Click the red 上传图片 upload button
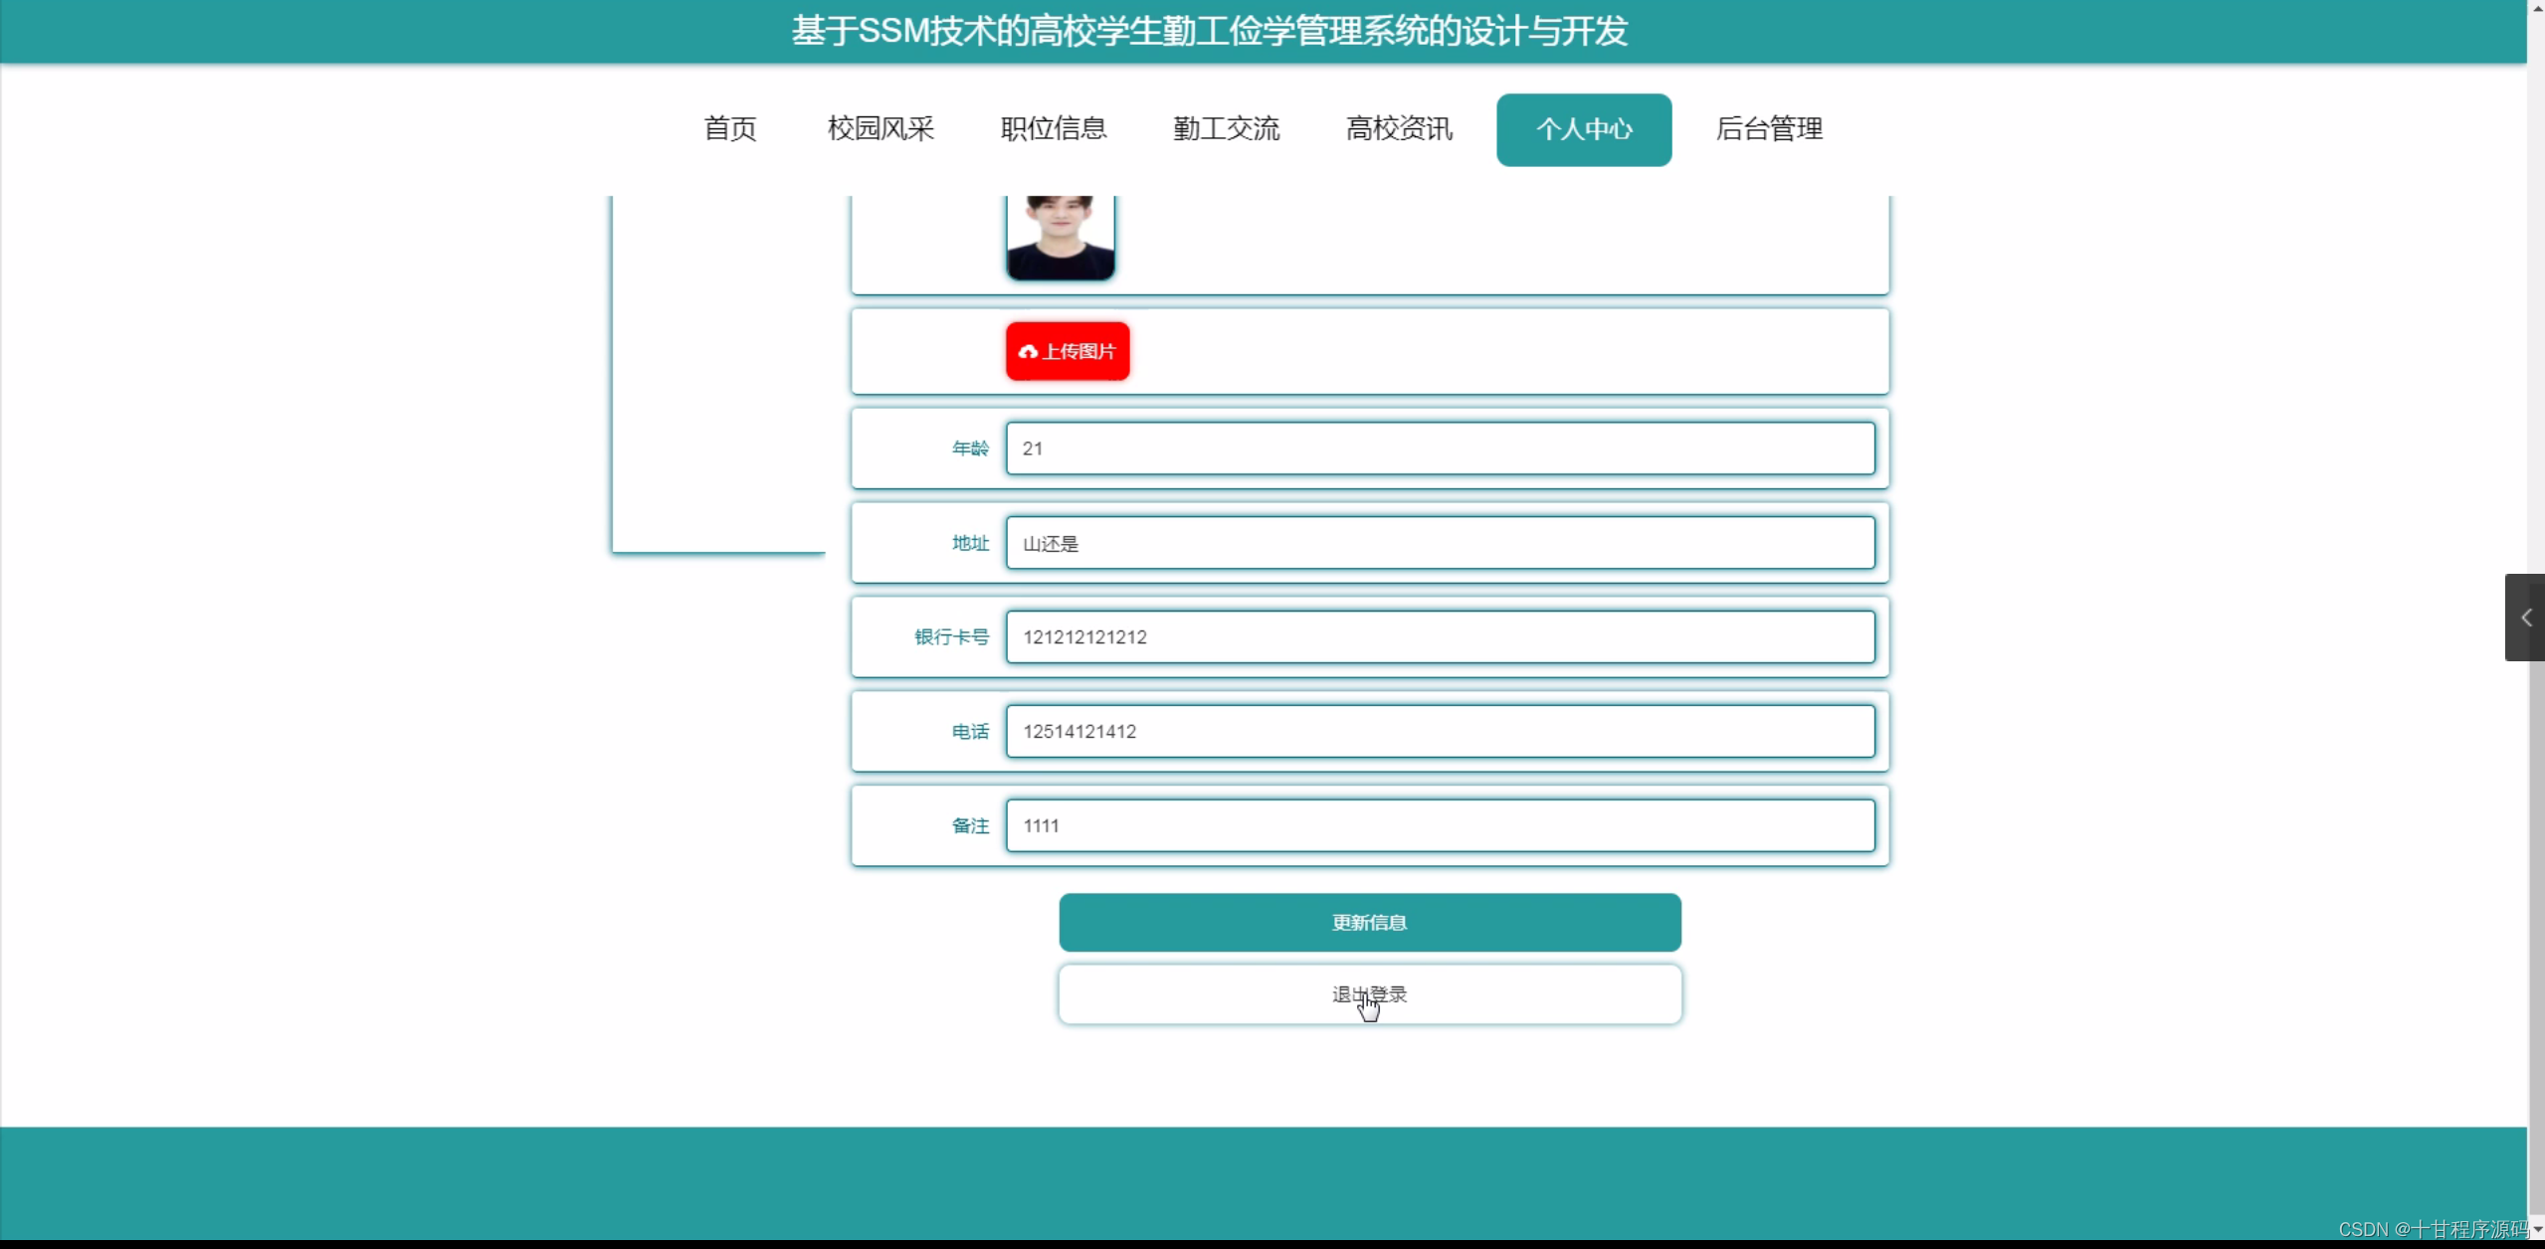Image resolution: width=2545 pixels, height=1249 pixels. tap(1067, 351)
